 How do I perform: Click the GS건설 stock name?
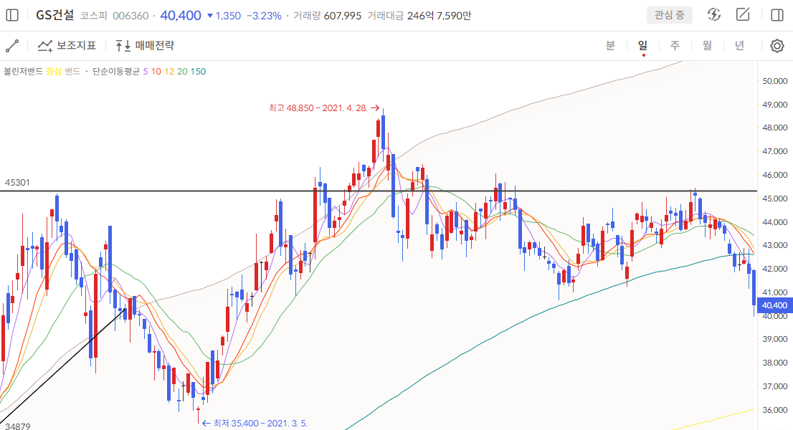(x=54, y=15)
